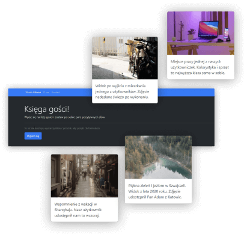Open the Shanghai alley photo

(x=84, y=176)
